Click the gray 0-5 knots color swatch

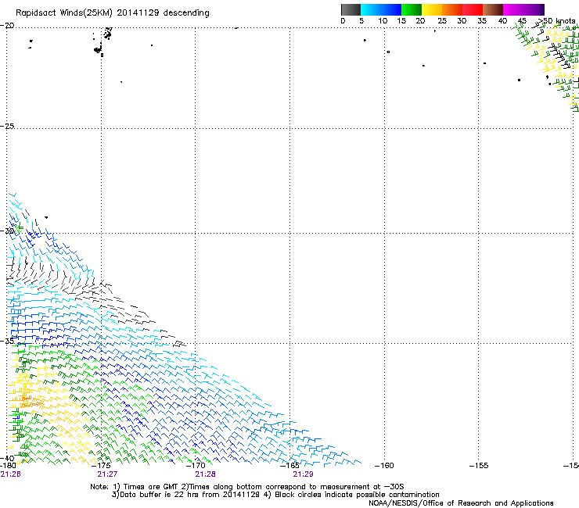[x=351, y=9]
